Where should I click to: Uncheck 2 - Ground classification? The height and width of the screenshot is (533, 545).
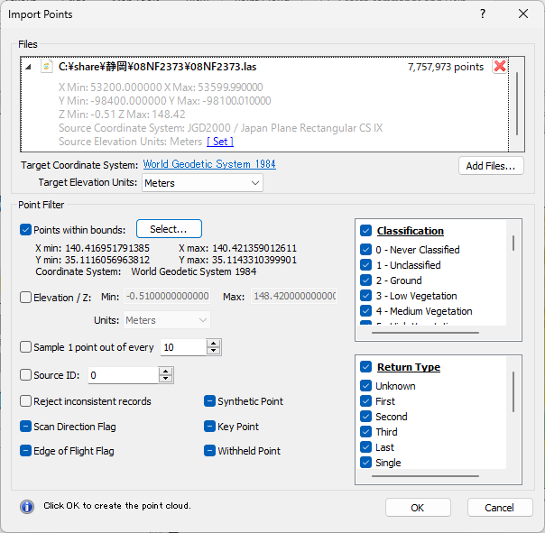(x=366, y=280)
